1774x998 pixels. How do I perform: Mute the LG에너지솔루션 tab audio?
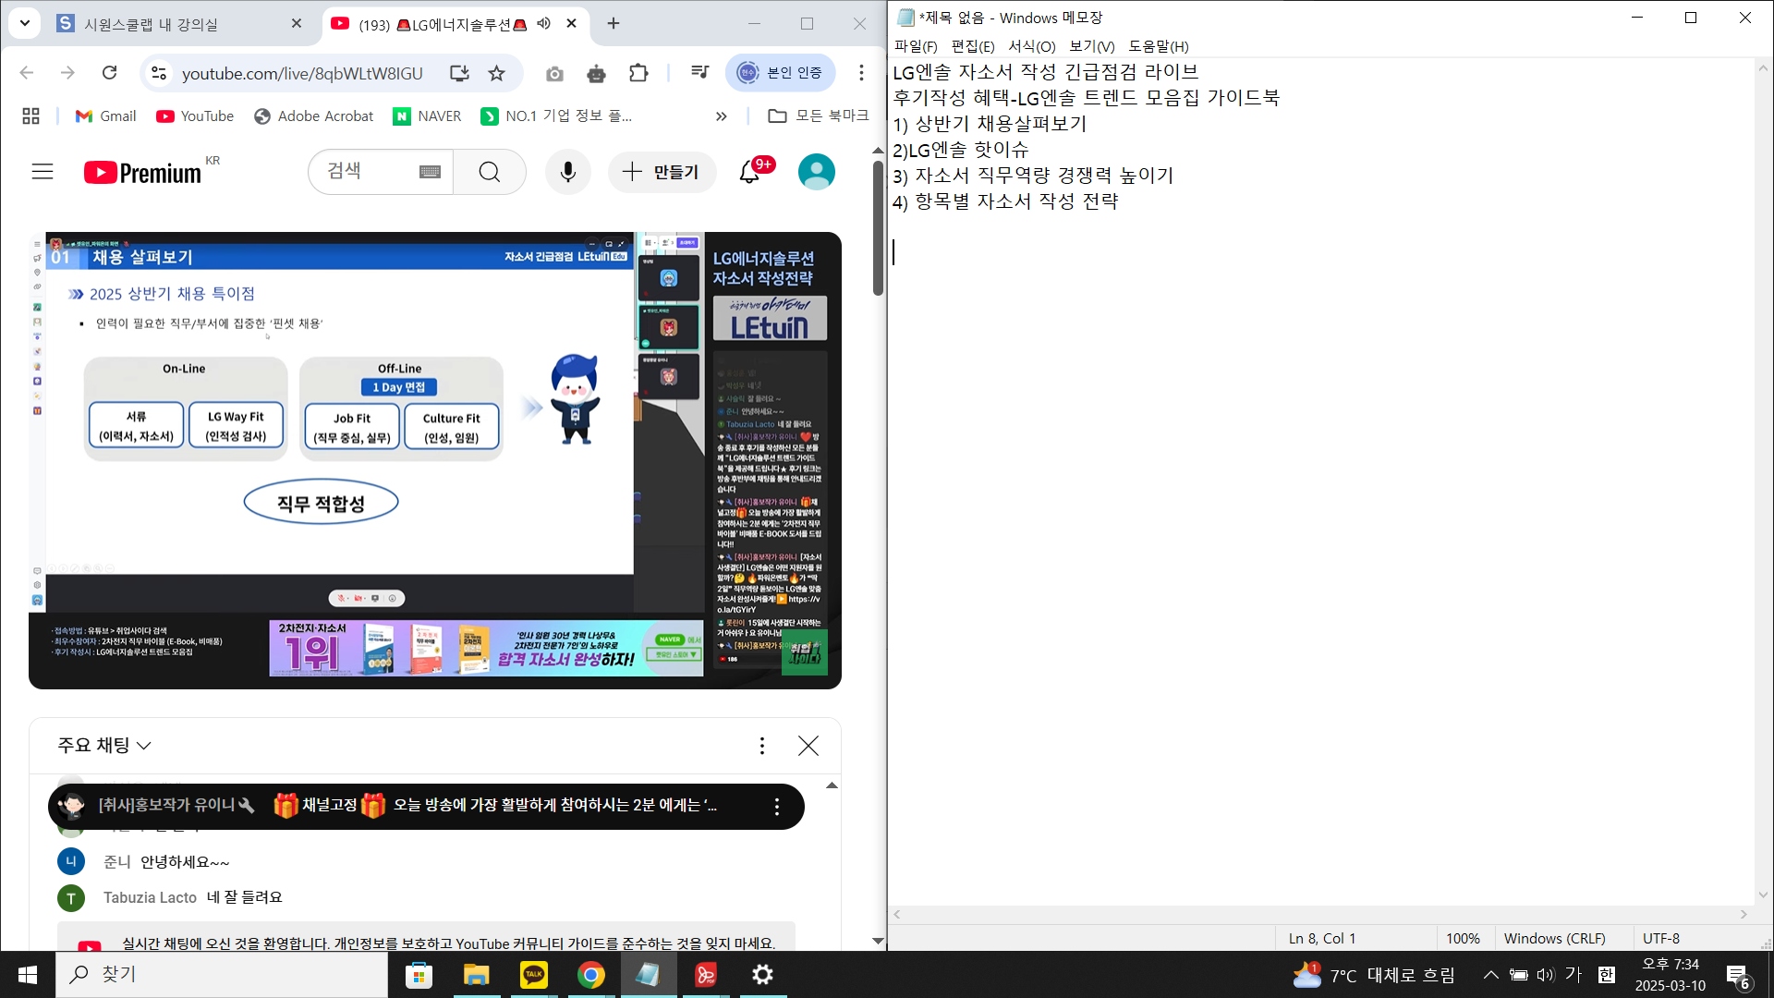point(544,24)
